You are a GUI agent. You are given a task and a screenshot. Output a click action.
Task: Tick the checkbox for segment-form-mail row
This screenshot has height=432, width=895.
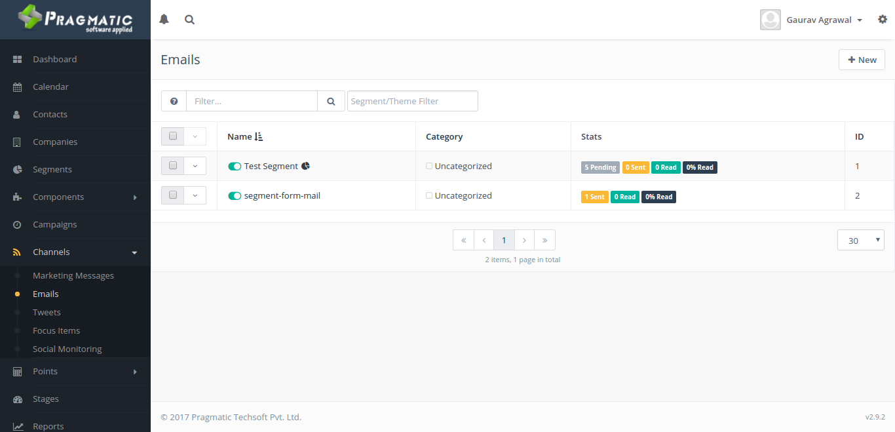point(173,195)
